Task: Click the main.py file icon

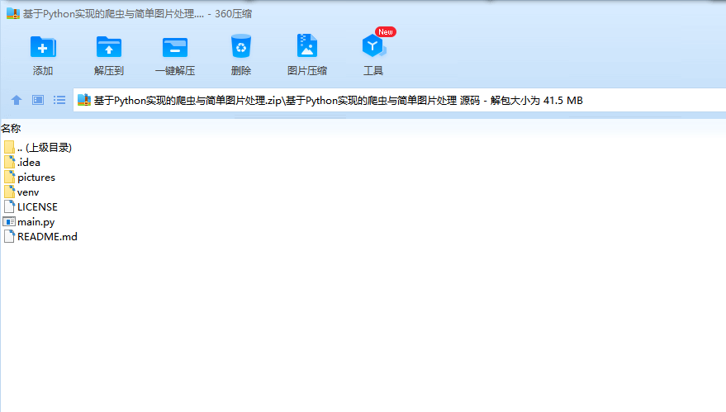Action: [9, 222]
